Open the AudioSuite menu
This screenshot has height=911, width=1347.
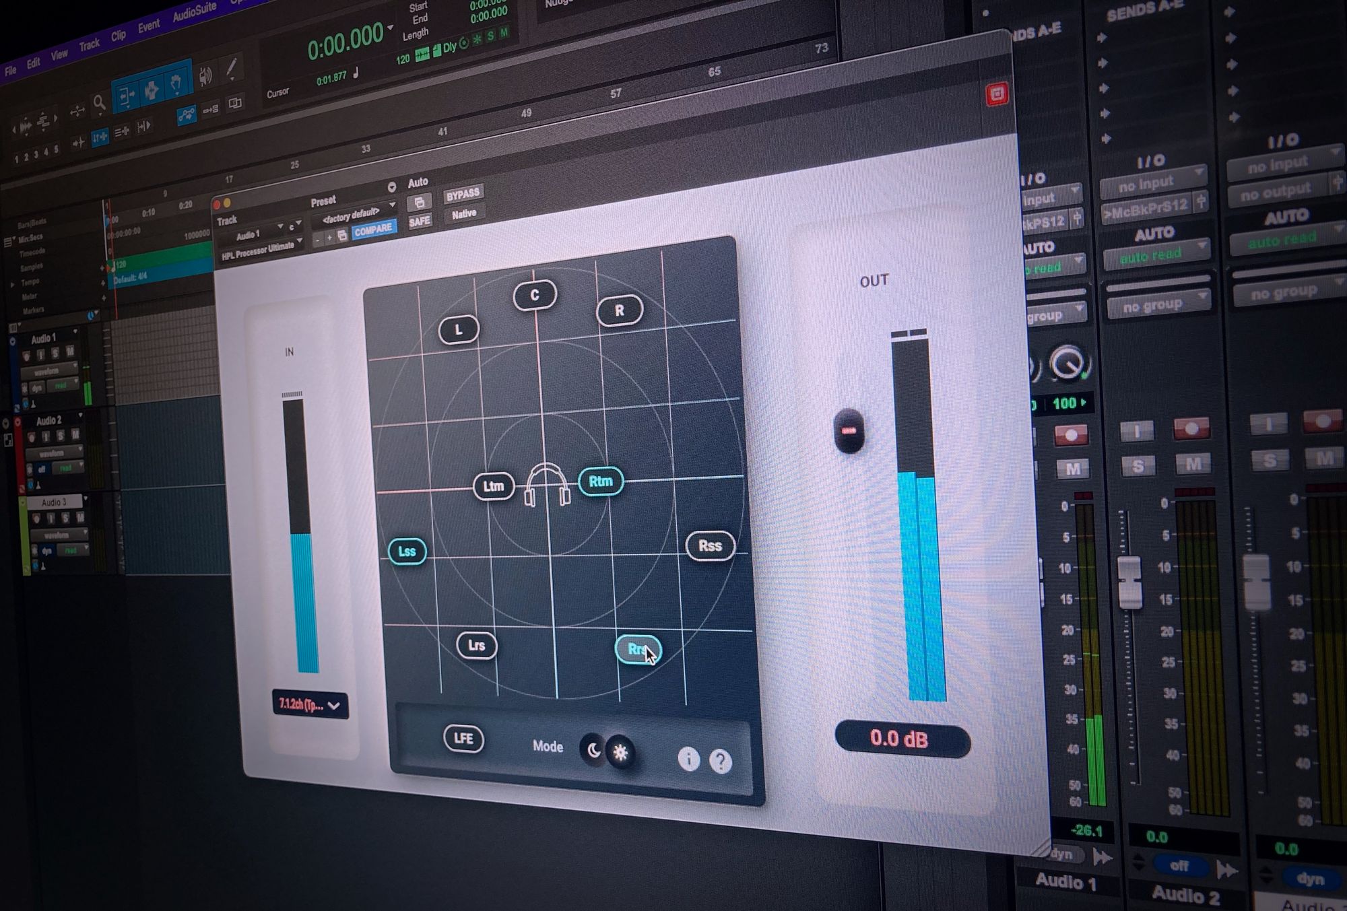tap(194, 11)
